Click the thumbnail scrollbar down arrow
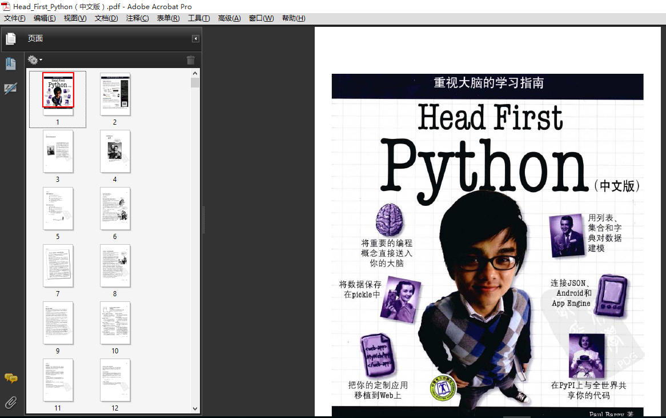 coord(195,409)
